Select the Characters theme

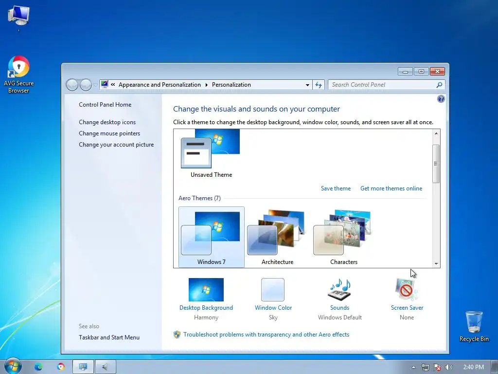click(x=343, y=237)
